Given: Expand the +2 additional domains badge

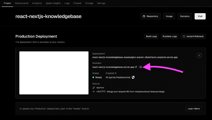Looking at the screenshot, I should click(x=140, y=67).
